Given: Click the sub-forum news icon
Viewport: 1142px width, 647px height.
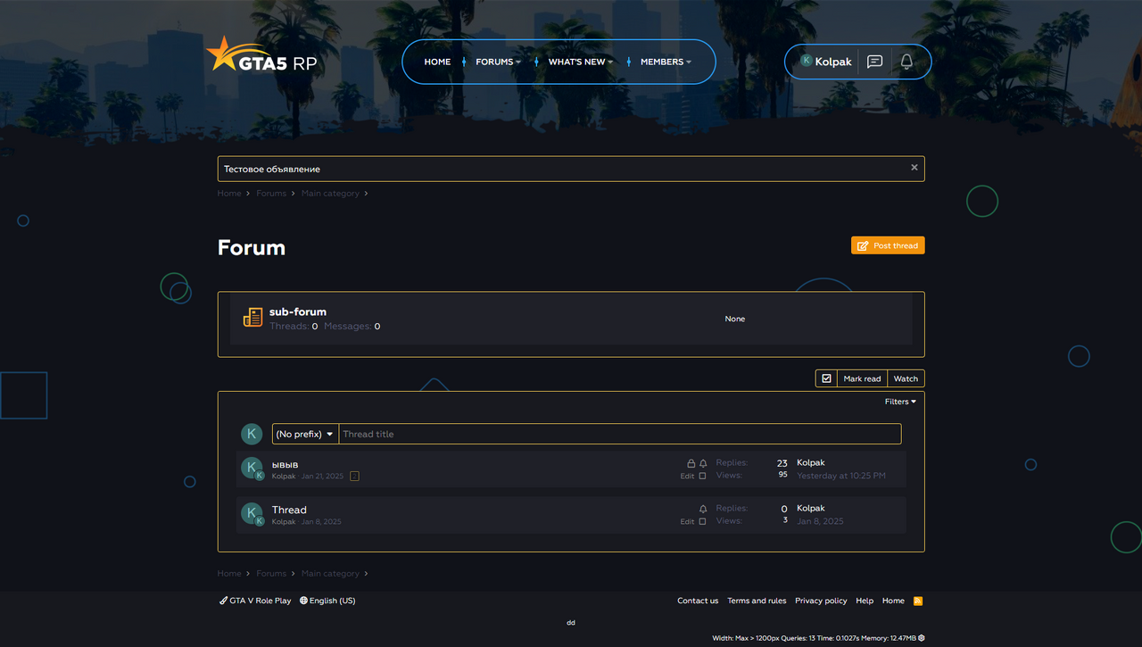Looking at the screenshot, I should [252, 318].
